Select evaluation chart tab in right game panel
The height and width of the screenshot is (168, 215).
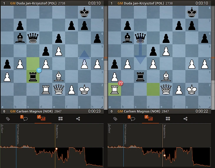point(149,118)
